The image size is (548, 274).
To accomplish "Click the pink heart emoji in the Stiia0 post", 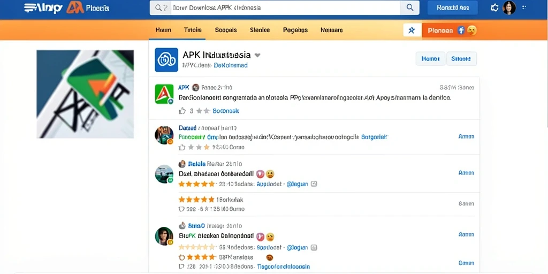I will click(x=261, y=237).
